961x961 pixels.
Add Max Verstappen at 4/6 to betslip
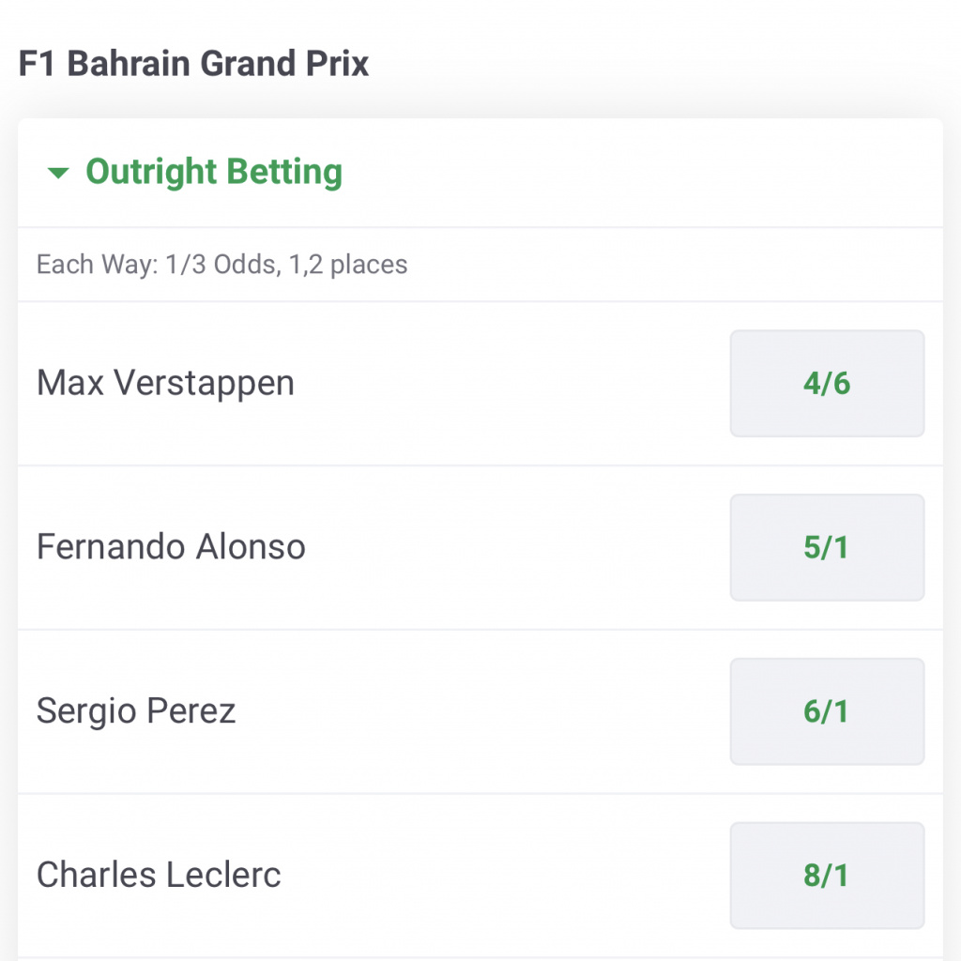pos(827,383)
